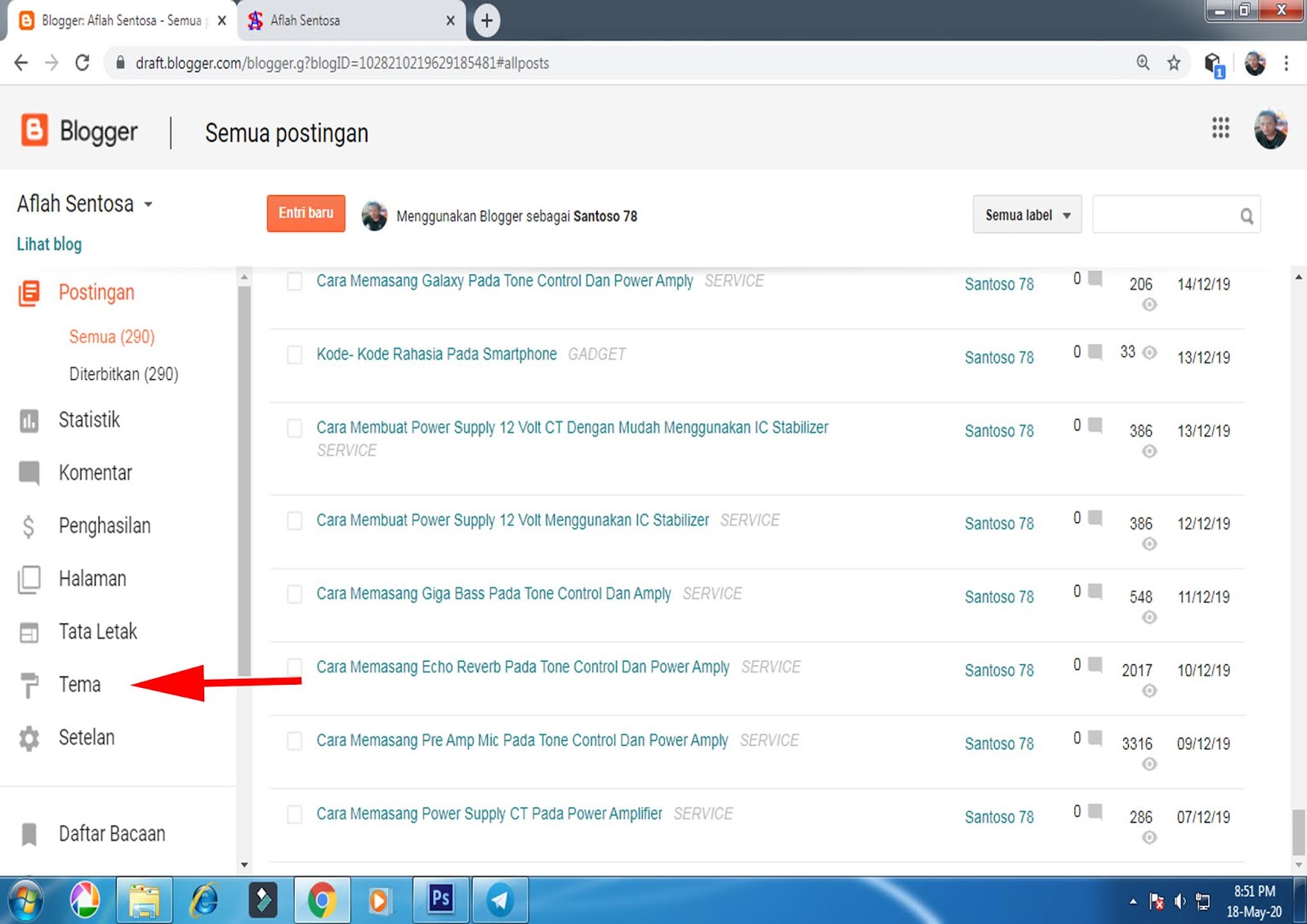
Task: Open the Lihat blog link
Action: (x=48, y=243)
